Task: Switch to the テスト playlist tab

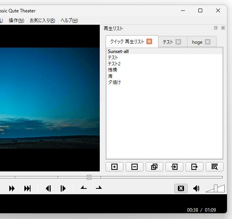Action: click(x=168, y=42)
